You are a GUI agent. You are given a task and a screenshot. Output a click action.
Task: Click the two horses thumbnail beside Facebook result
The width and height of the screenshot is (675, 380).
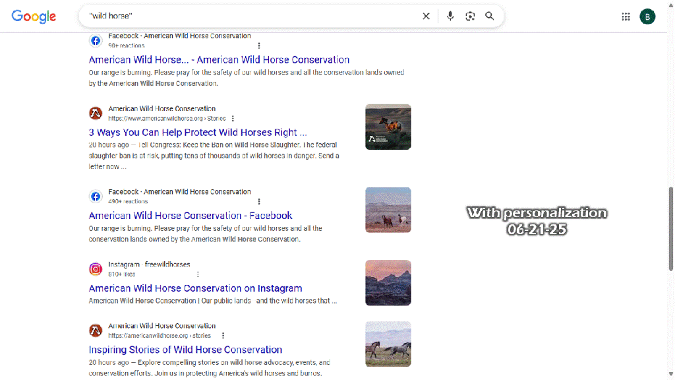388,210
